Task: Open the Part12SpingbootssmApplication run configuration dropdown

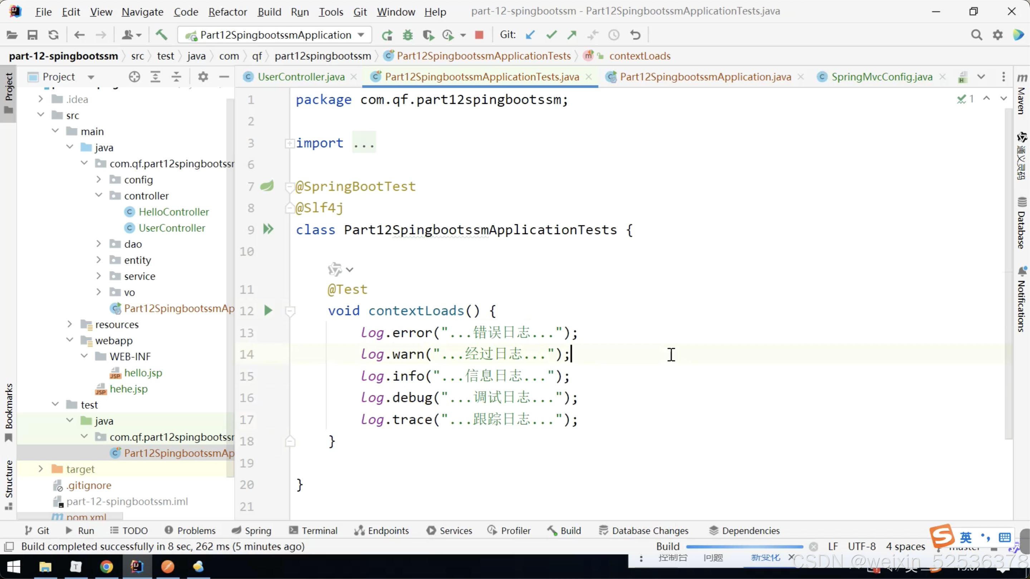Action: pyautogui.click(x=275, y=35)
